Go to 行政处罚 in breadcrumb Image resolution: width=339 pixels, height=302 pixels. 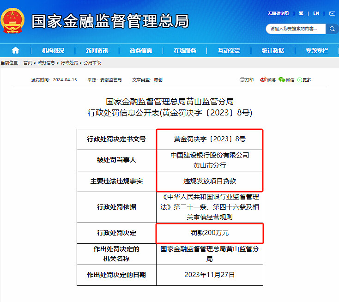coord(69,63)
